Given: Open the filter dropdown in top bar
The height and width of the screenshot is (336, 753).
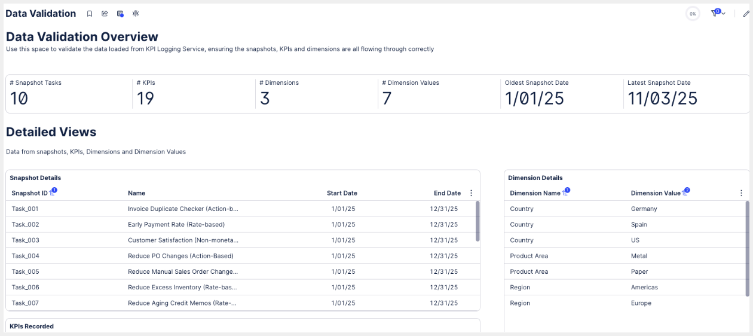Looking at the screenshot, I should 718,13.
